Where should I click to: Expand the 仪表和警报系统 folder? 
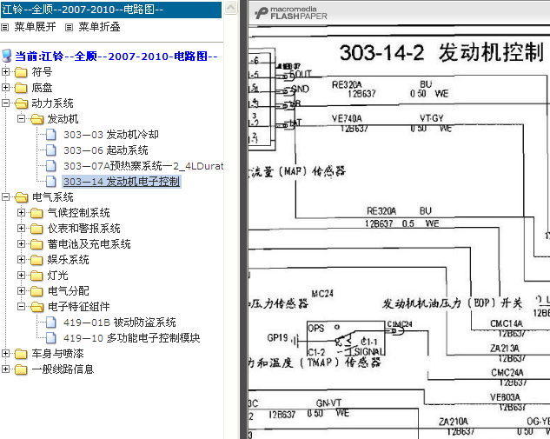point(21,228)
